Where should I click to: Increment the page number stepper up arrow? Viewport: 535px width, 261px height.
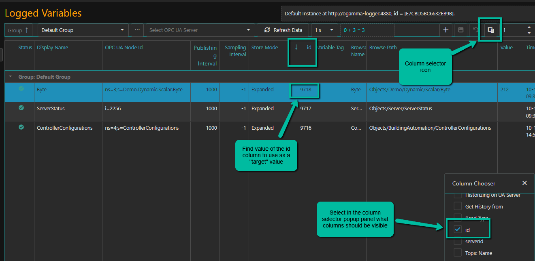tap(529, 27)
